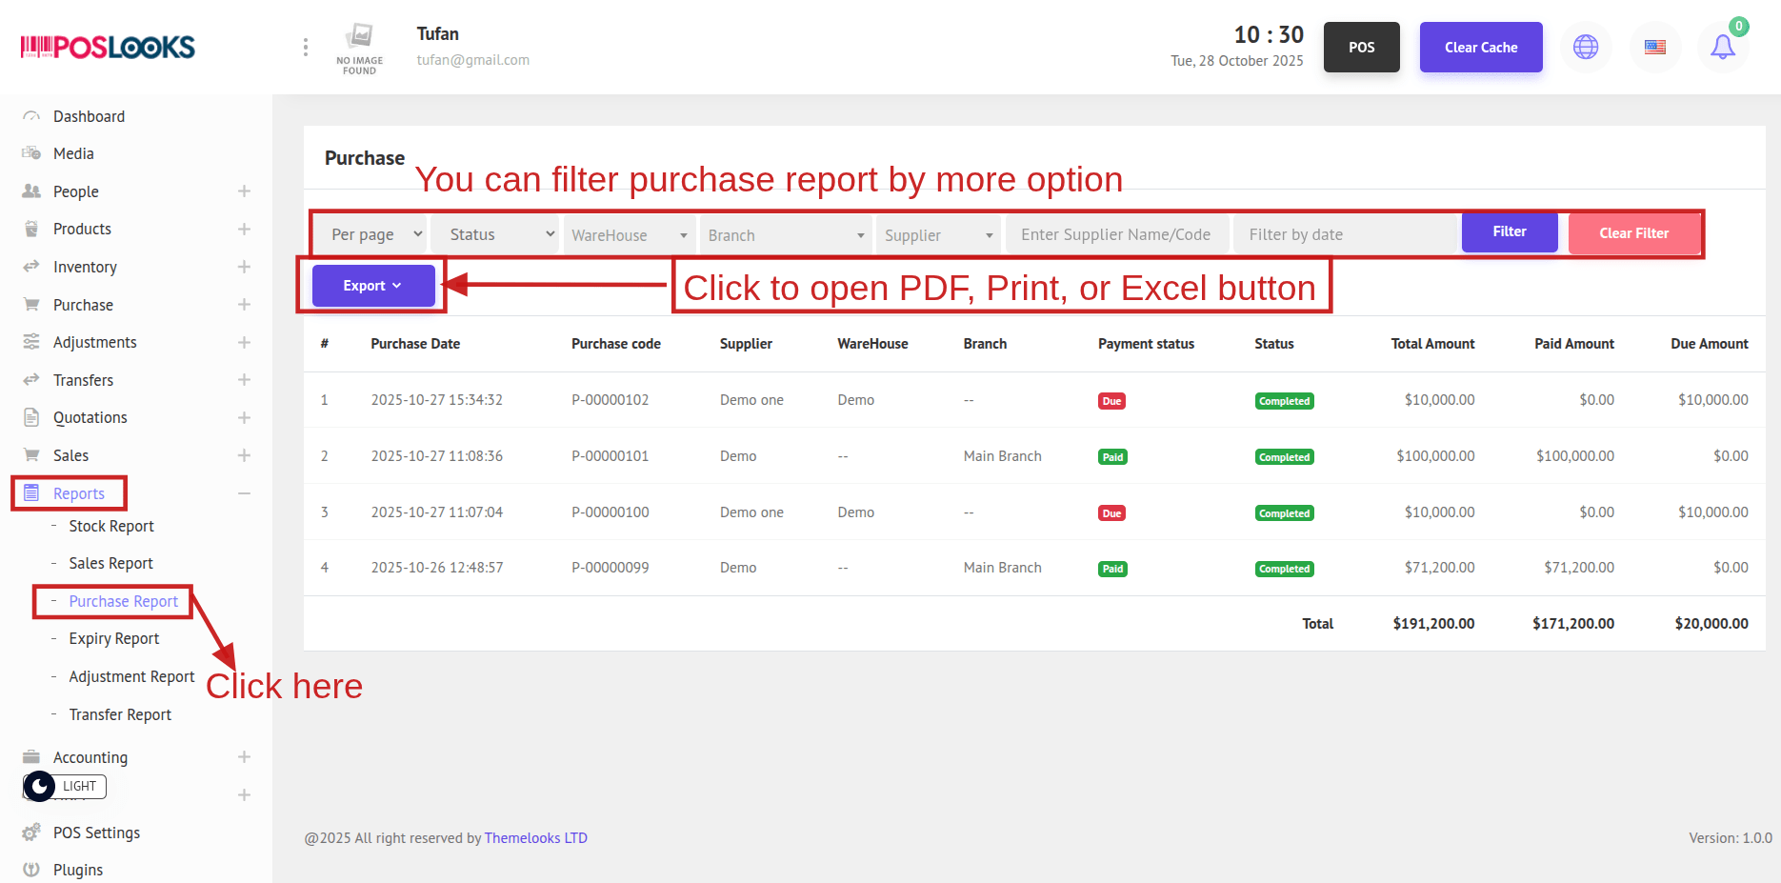This screenshot has height=883, width=1781.
Task: Click the user profile image placeholder
Action: (x=359, y=47)
